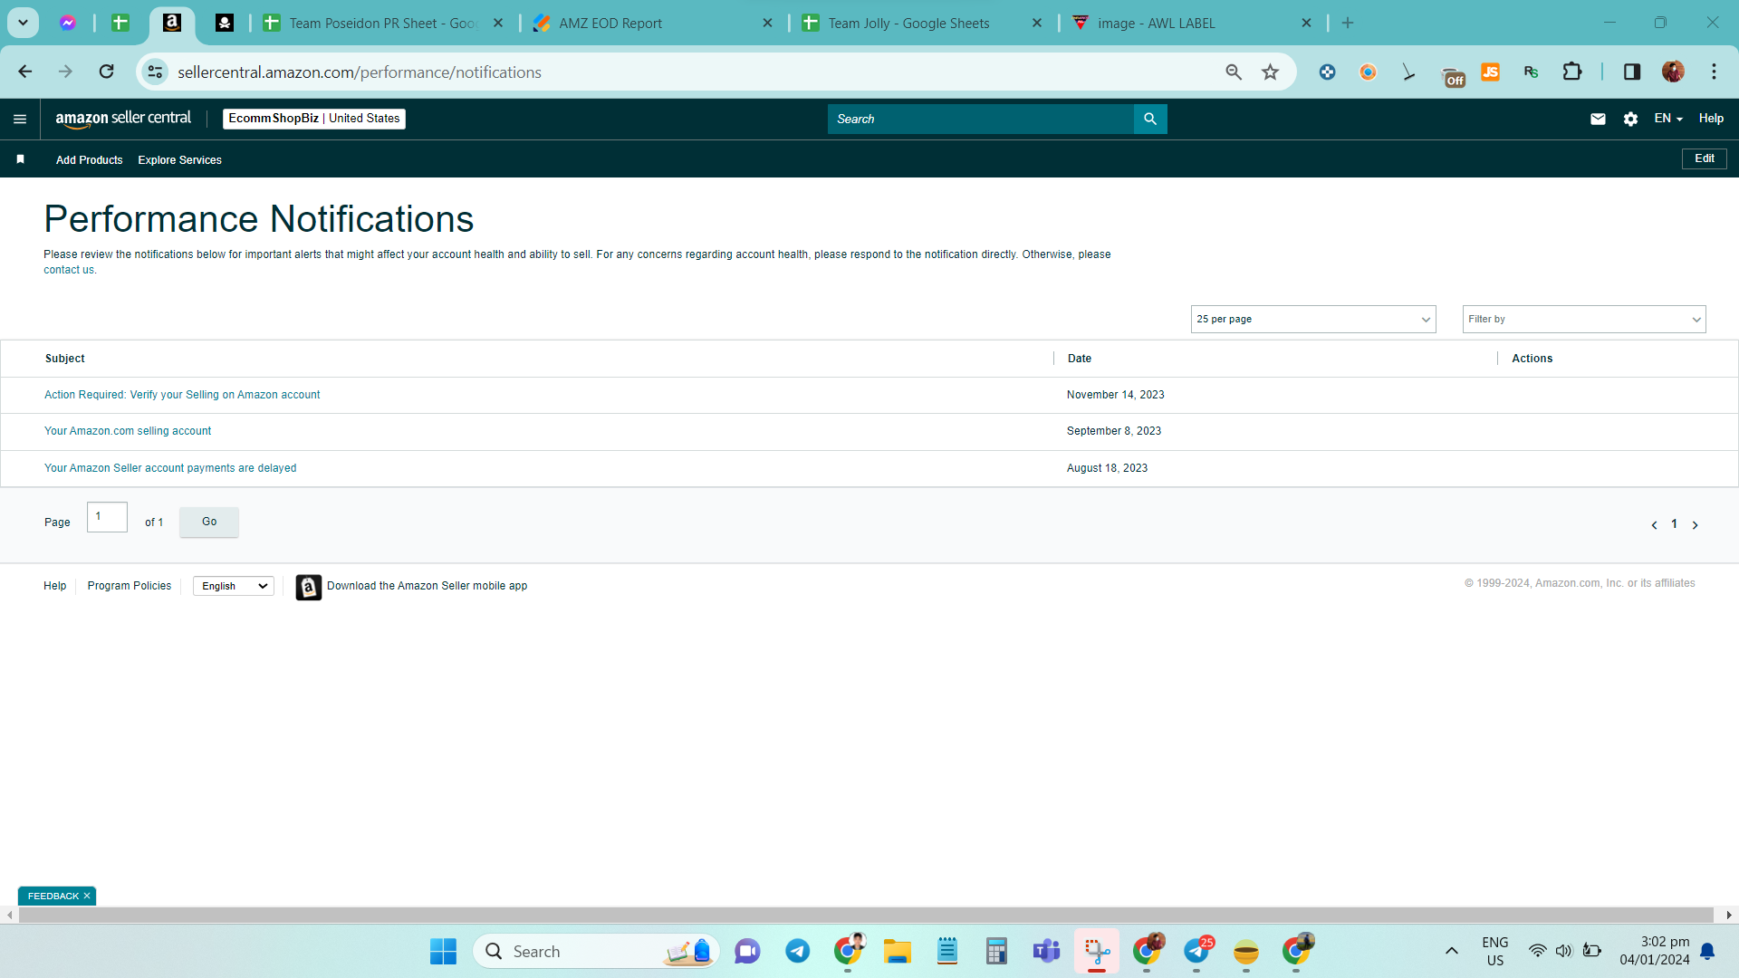Open the Seller Central hamburger menu
The height and width of the screenshot is (978, 1739).
pyautogui.click(x=20, y=119)
